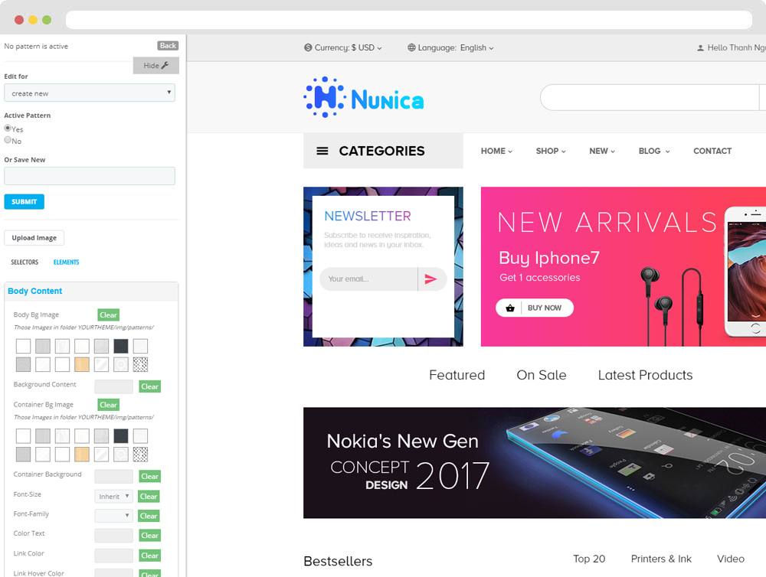Click the Hello Thanh account link

pyautogui.click(x=732, y=48)
